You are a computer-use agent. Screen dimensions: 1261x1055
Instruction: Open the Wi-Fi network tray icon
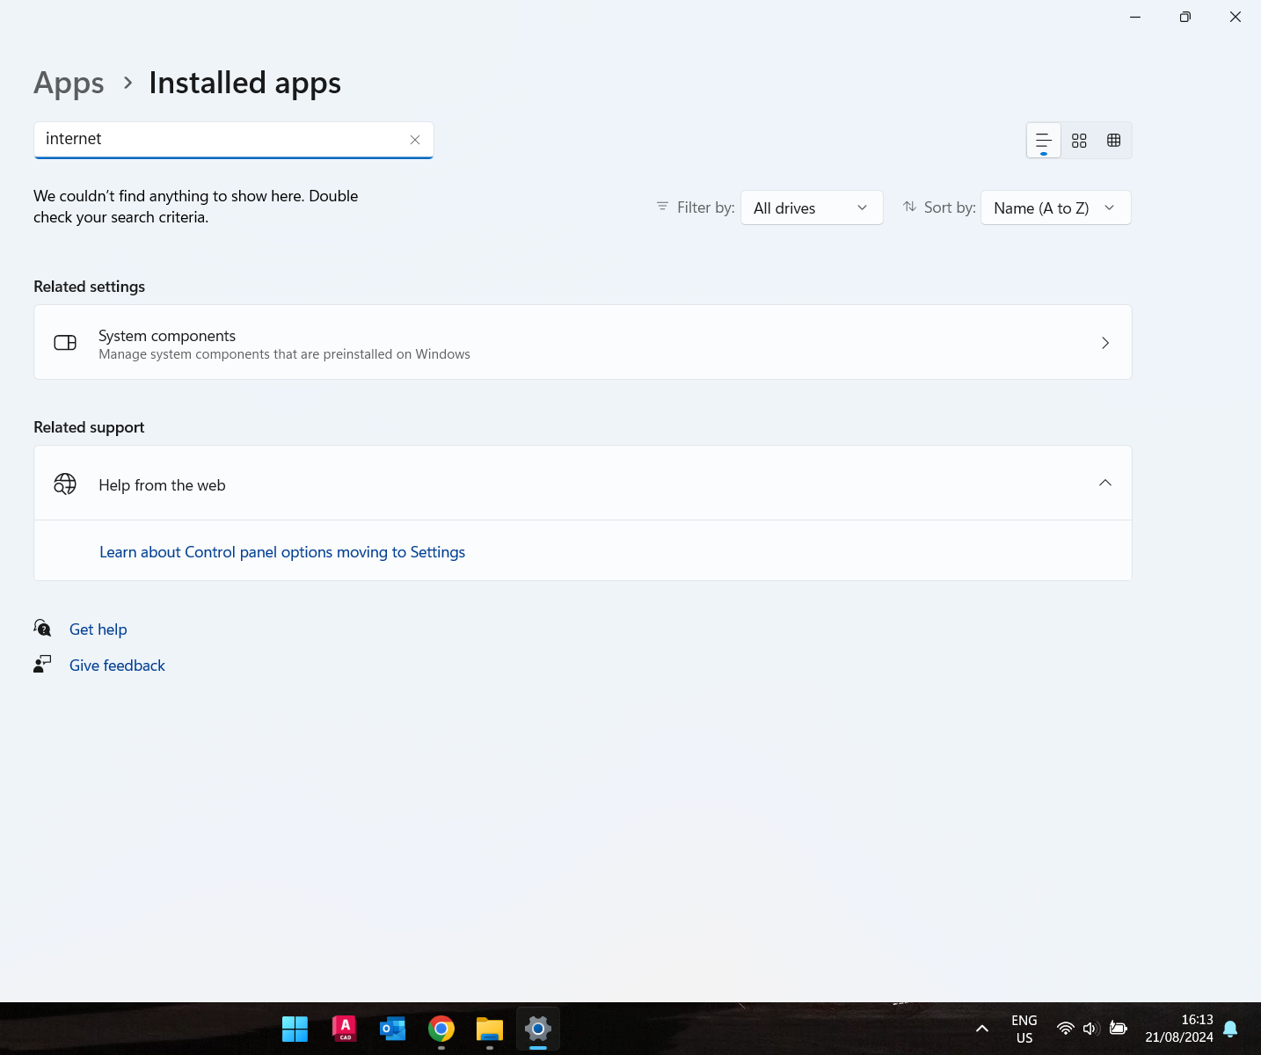1066,1029
